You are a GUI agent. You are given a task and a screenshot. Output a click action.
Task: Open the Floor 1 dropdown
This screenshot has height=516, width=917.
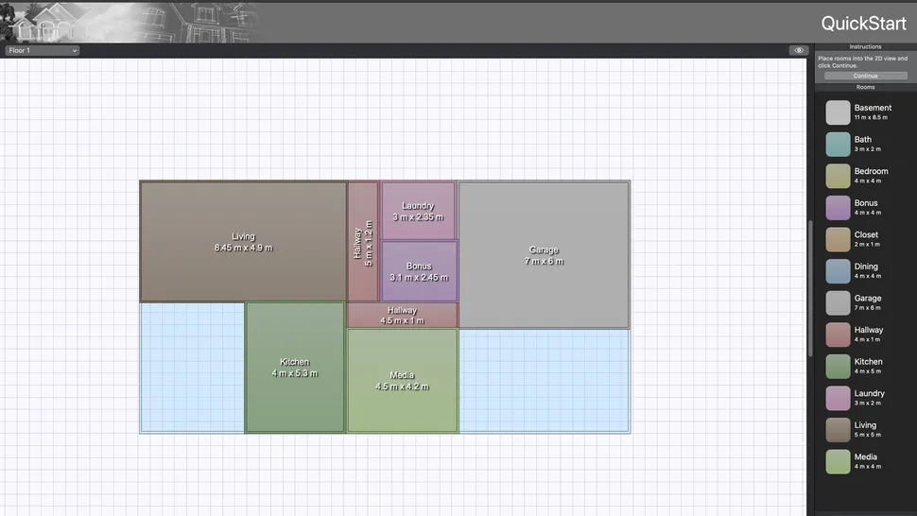pos(42,50)
